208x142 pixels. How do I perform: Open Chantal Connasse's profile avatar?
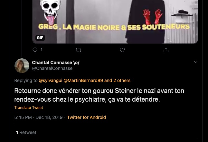(x=22, y=66)
